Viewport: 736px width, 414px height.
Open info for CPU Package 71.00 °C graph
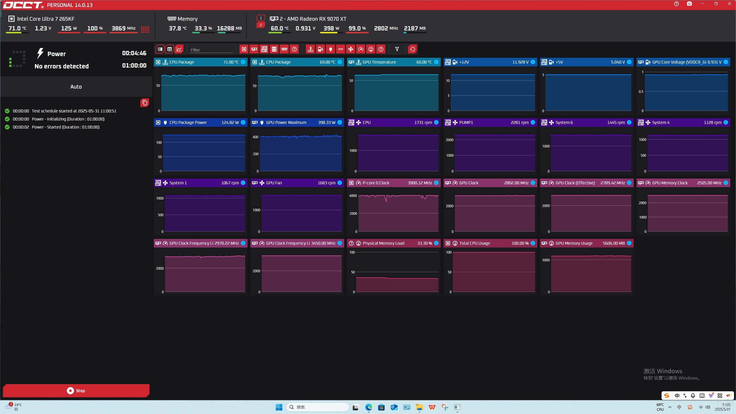243,62
